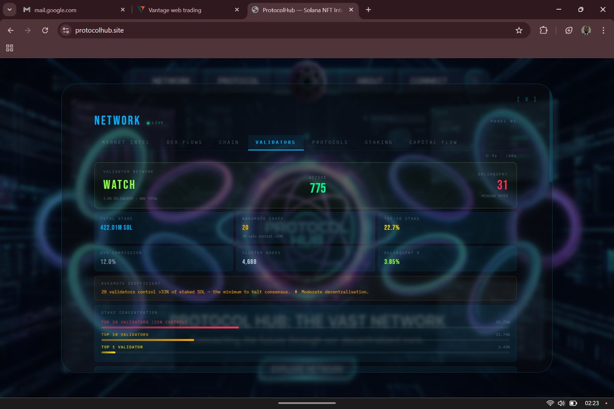This screenshot has width=614, height=409.
Task: Click the green LIVE status indicator
Action: (155, 123)
